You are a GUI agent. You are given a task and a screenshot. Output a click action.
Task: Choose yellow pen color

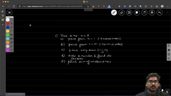(8, 31)
